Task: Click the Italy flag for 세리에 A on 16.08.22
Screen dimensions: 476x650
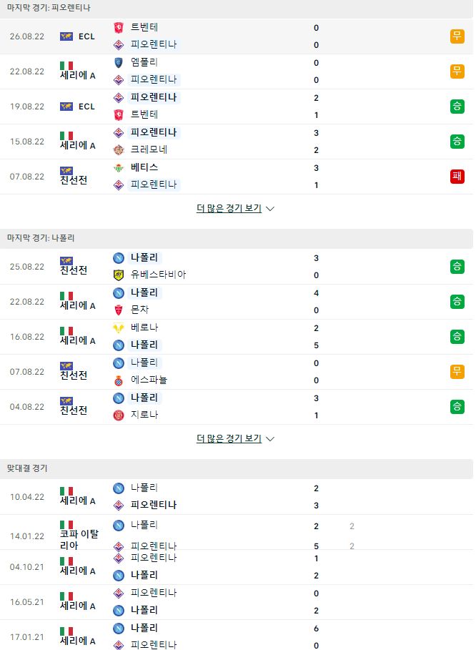Action: 66,331
